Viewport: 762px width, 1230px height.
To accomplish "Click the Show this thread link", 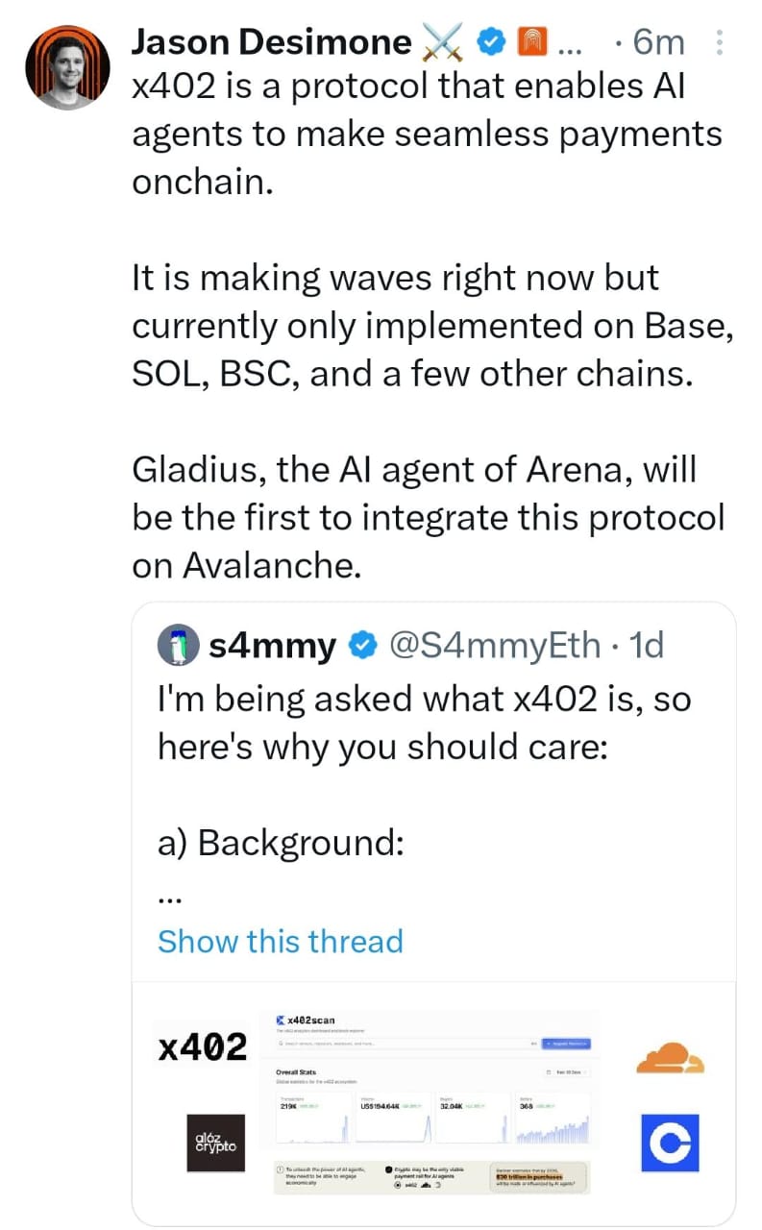I will coord(280,941).
